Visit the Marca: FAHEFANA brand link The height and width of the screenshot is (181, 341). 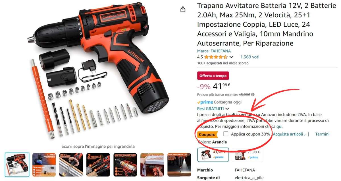214,51
